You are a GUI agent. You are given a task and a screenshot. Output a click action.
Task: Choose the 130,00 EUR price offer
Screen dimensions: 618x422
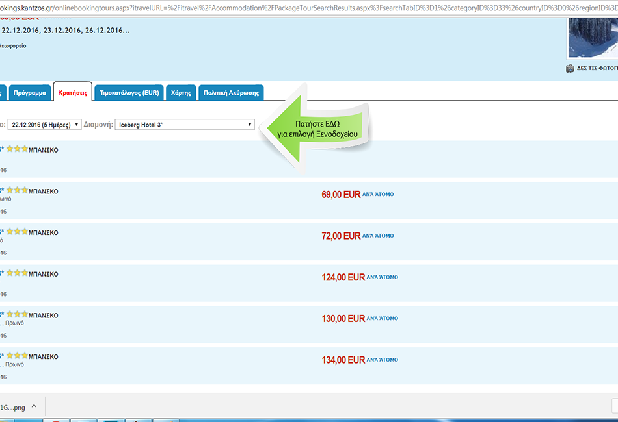[343, 319]
